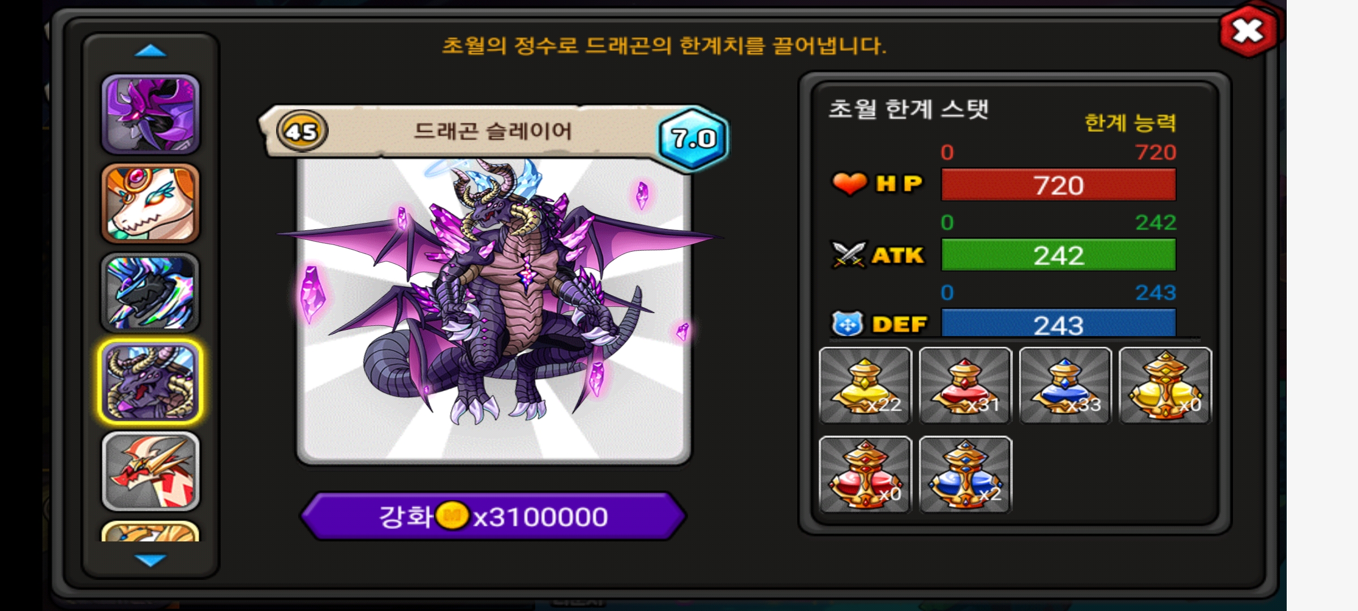Click the 강화 x3100000 enhance button
Viewport: 1358px width, 611px height.
[x=493, y=516]
